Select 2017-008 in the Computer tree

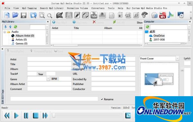pos(159,40)
